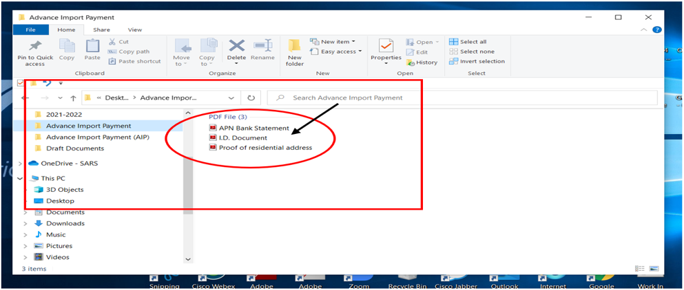Select Draft Documents folder in navigation pane
The height and width of the screenshot is (290, 684).
(x=74, y=148)
